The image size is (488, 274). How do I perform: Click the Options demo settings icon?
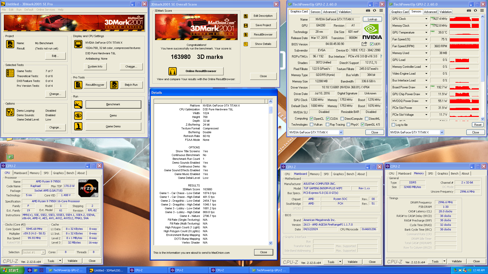click(x=10, y=112)
